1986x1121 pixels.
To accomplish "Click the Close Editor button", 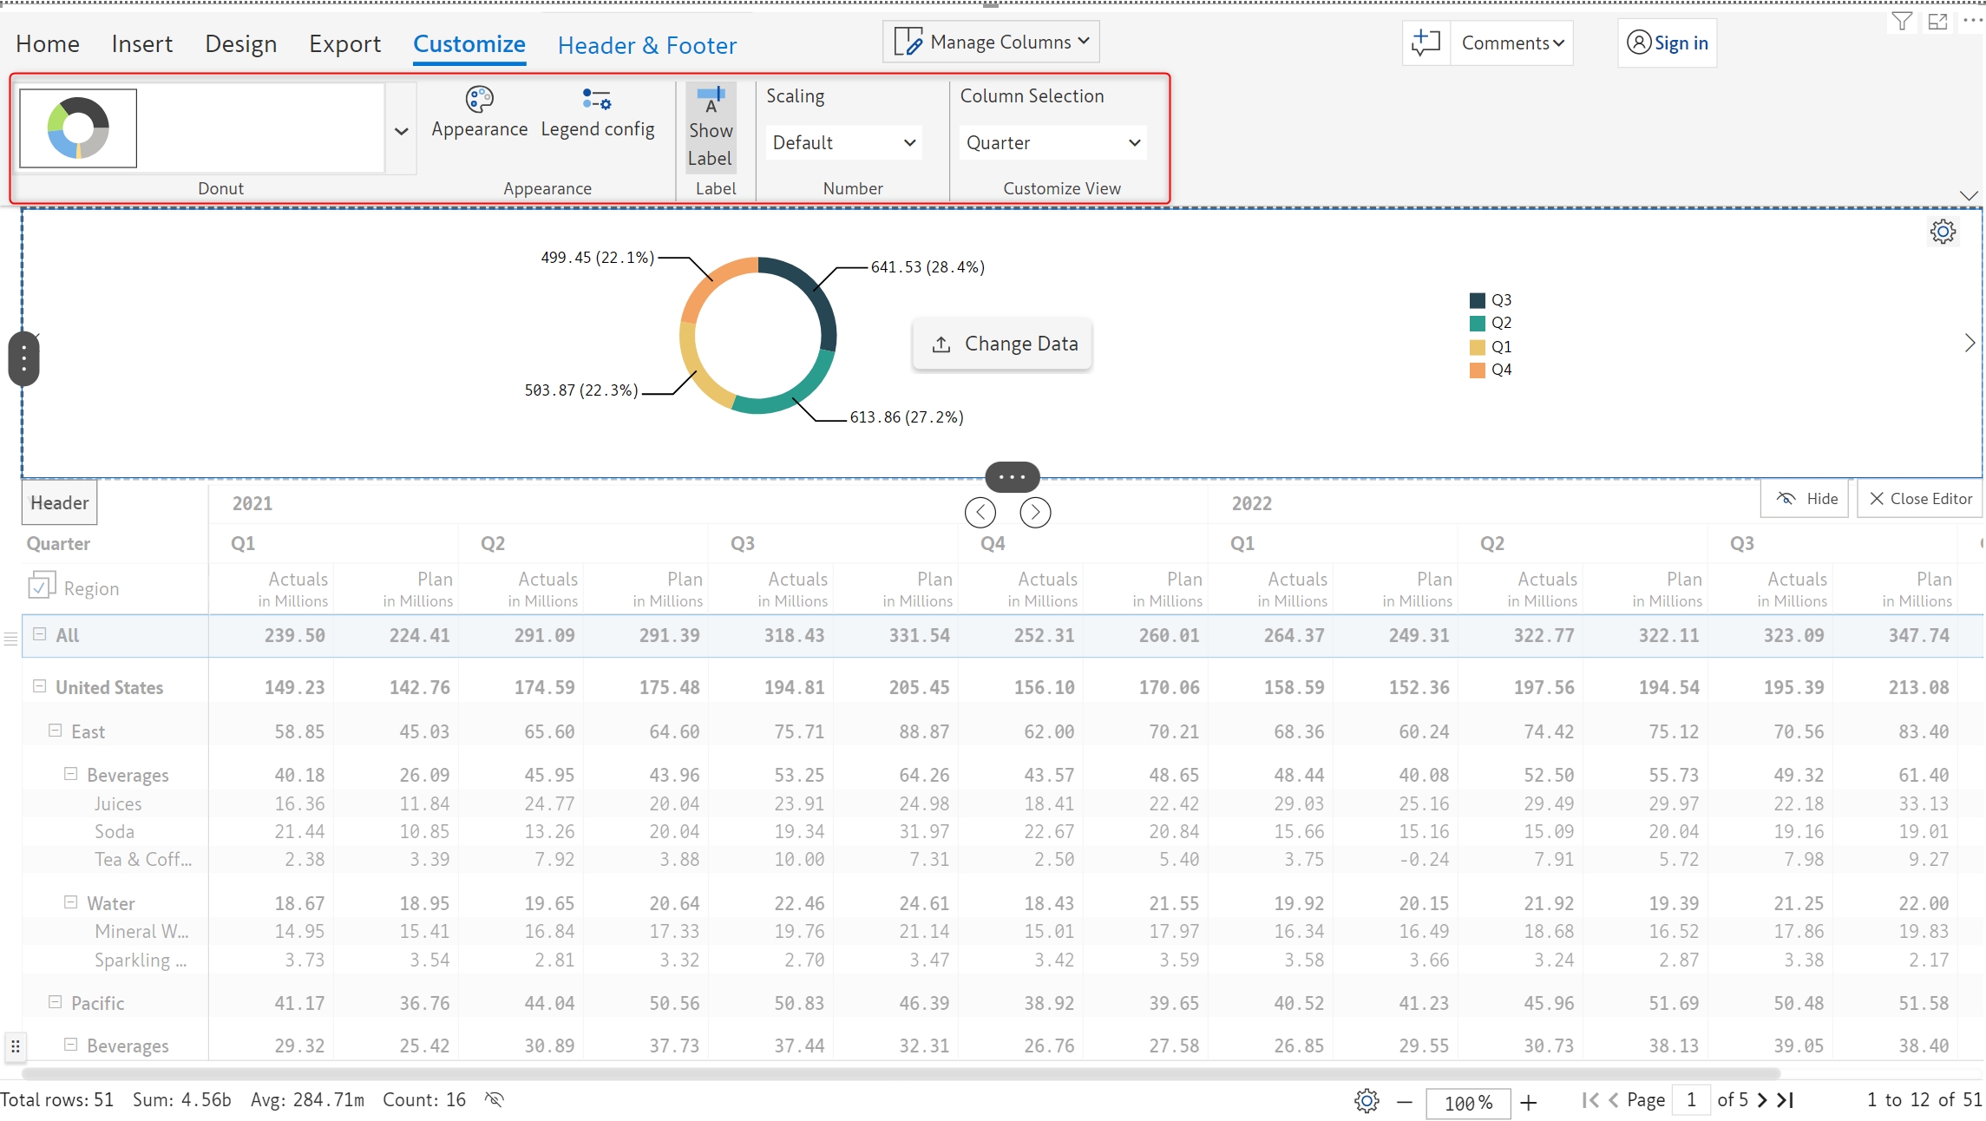I will 1920,499.
